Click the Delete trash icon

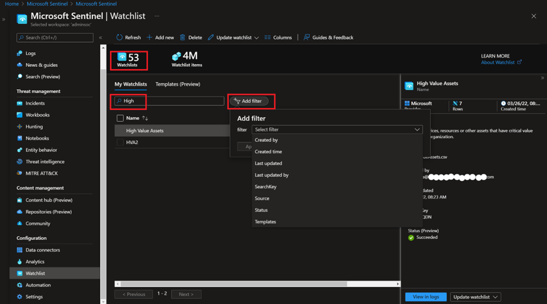(x=182, y=38)
